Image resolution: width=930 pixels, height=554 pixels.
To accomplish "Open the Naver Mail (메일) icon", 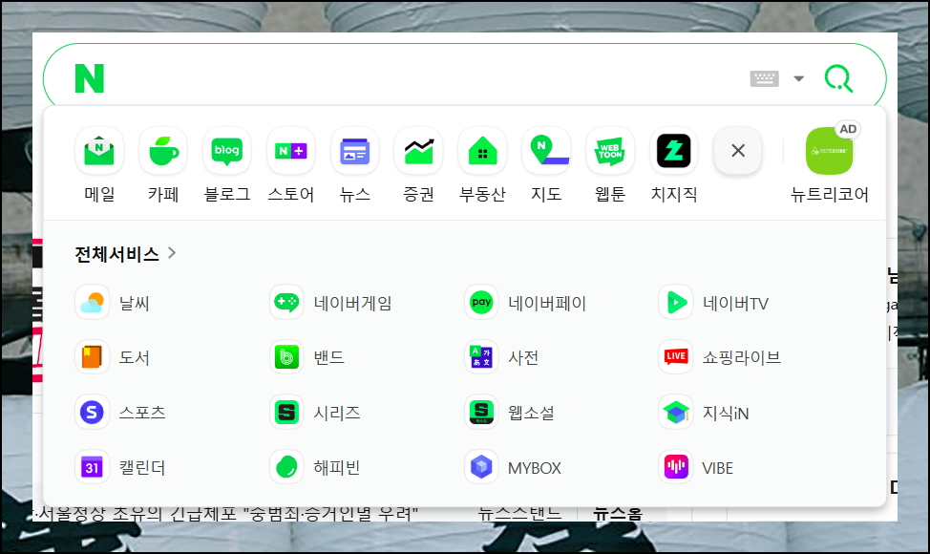I will click(x=99, y=151).
